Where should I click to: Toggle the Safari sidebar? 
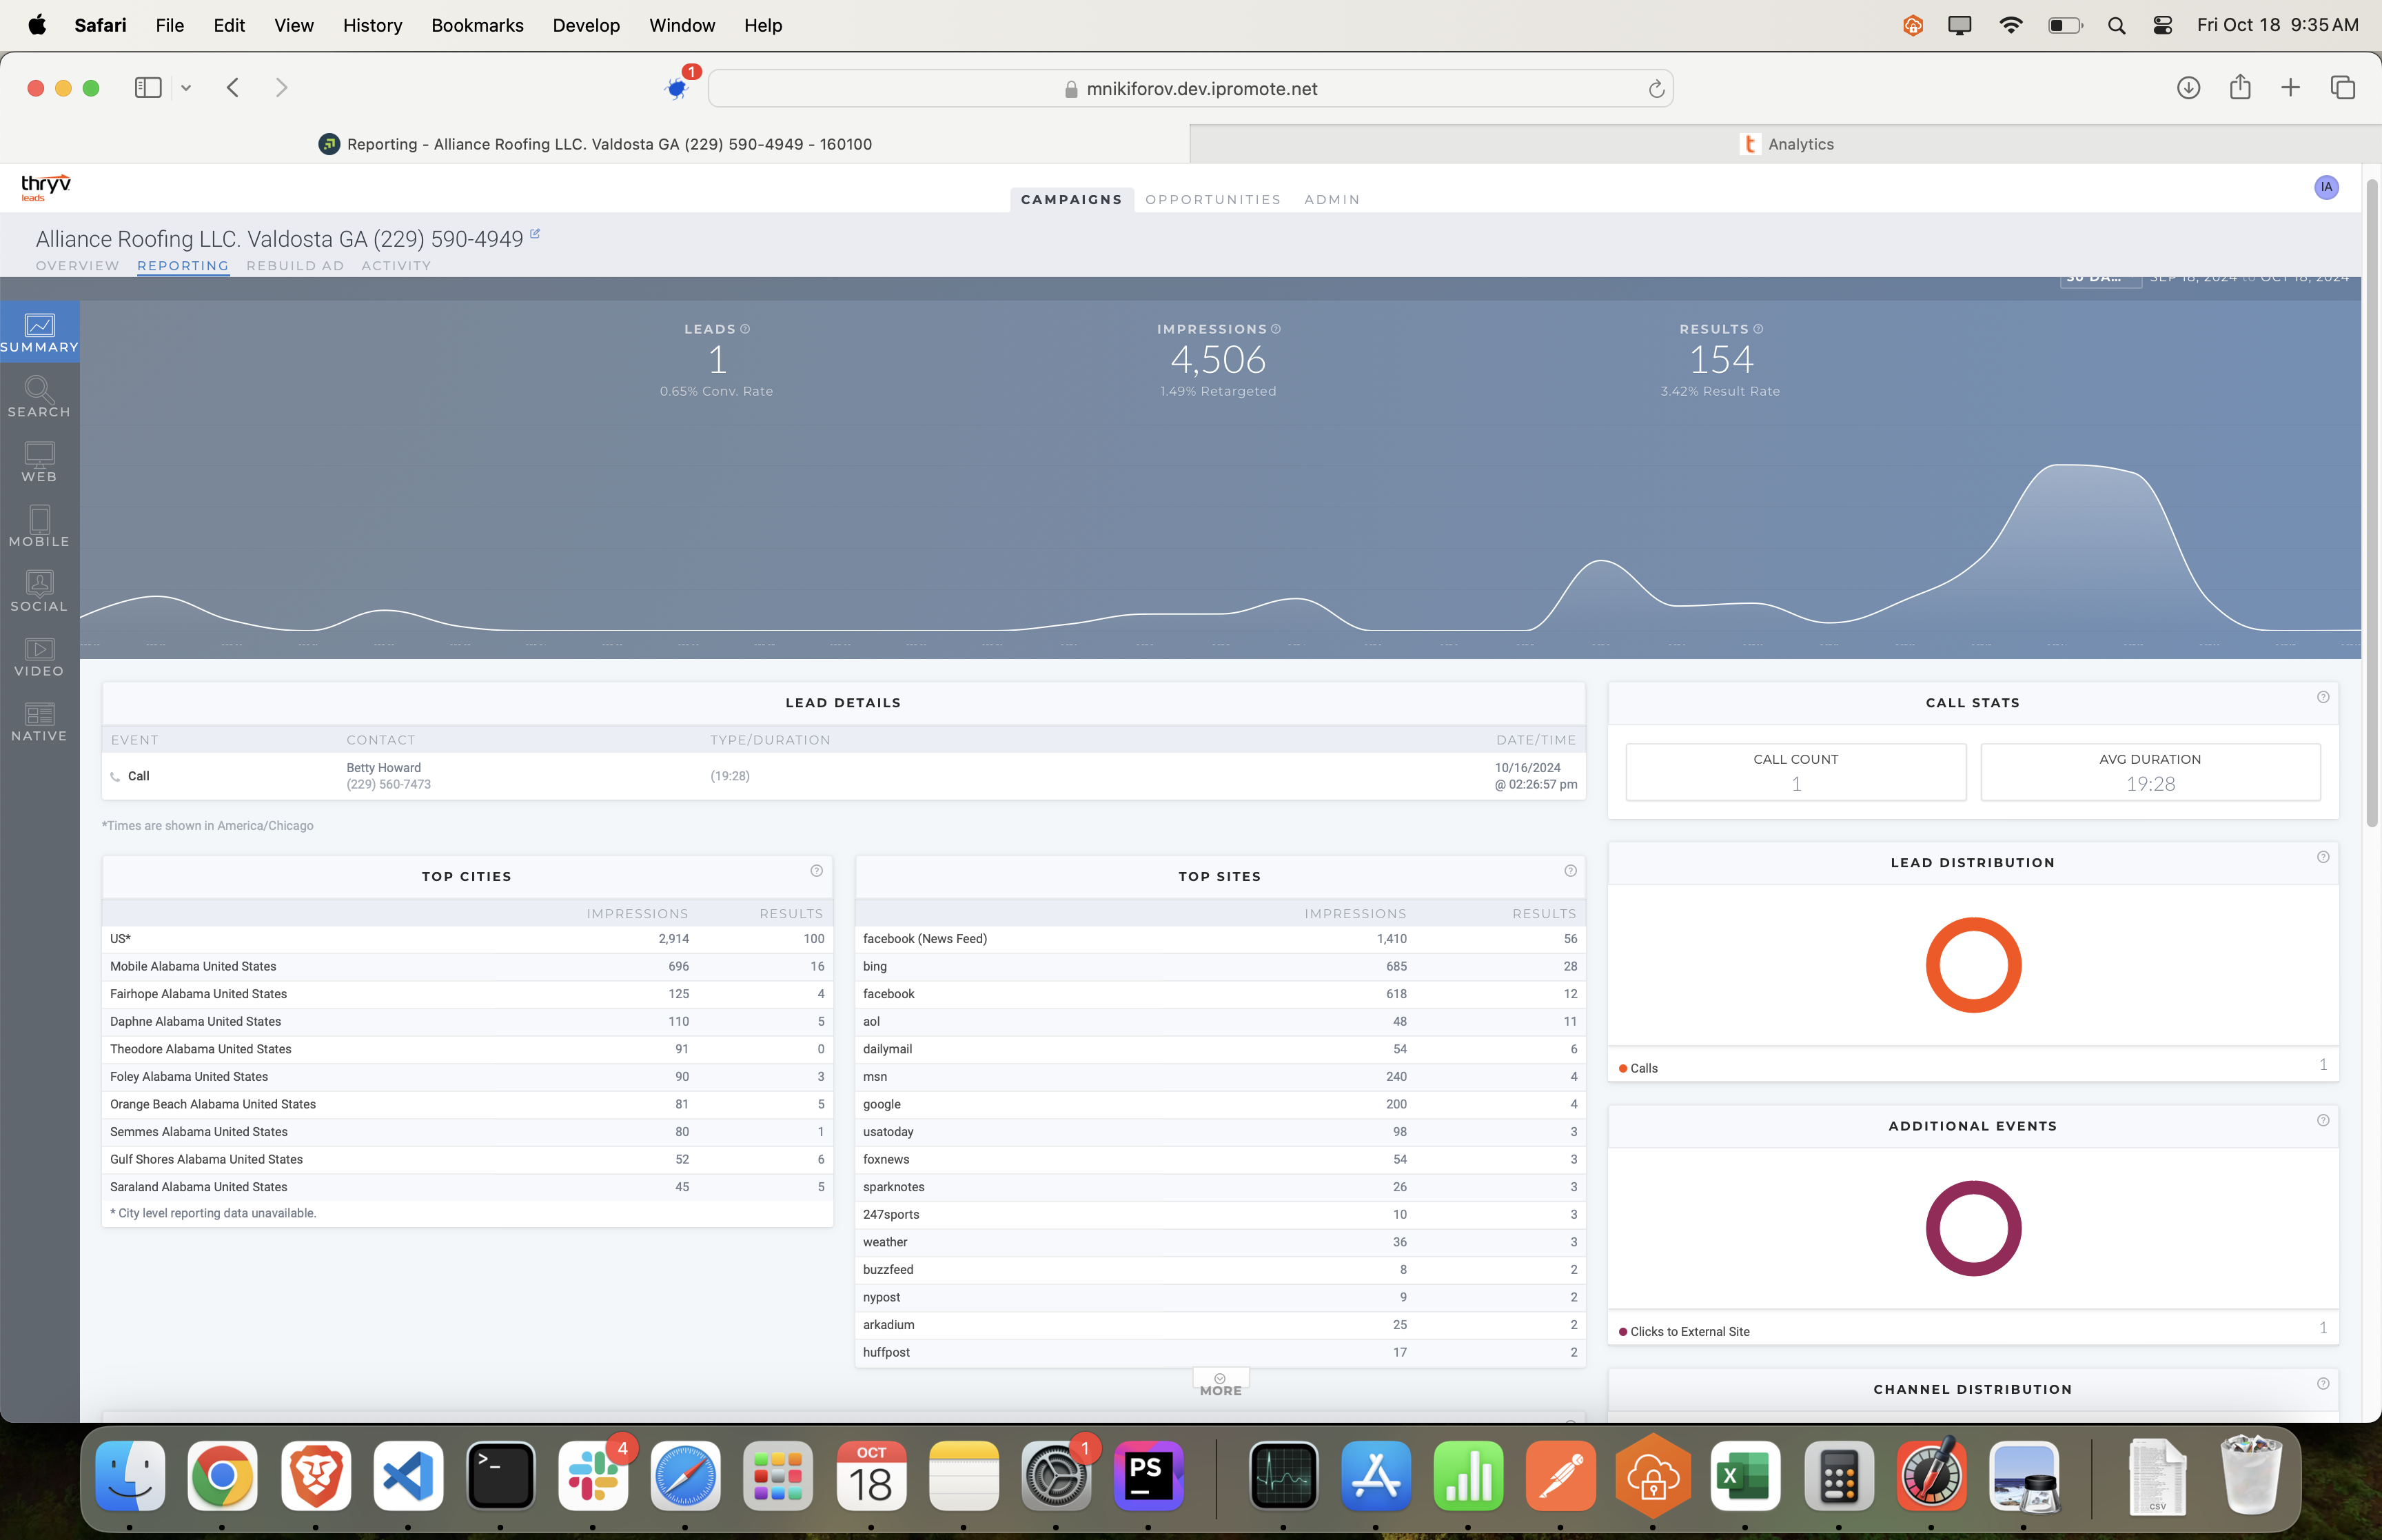148,88
